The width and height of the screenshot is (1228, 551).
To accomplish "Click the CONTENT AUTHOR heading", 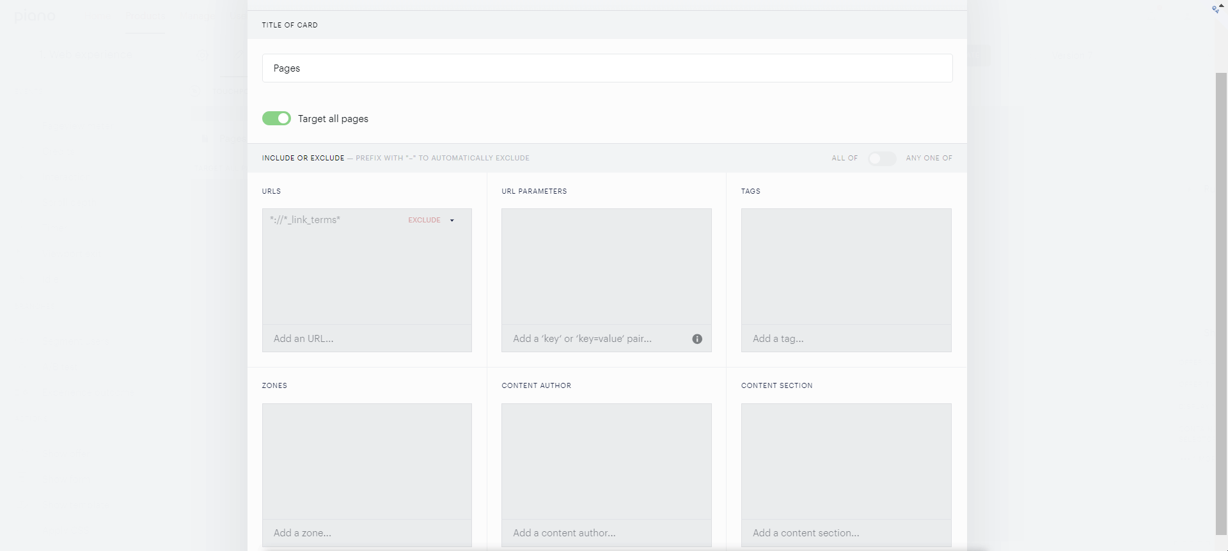I will pos(536,386).
